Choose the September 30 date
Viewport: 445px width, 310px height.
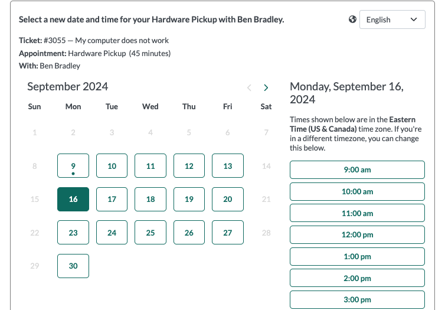coord(73,266)
